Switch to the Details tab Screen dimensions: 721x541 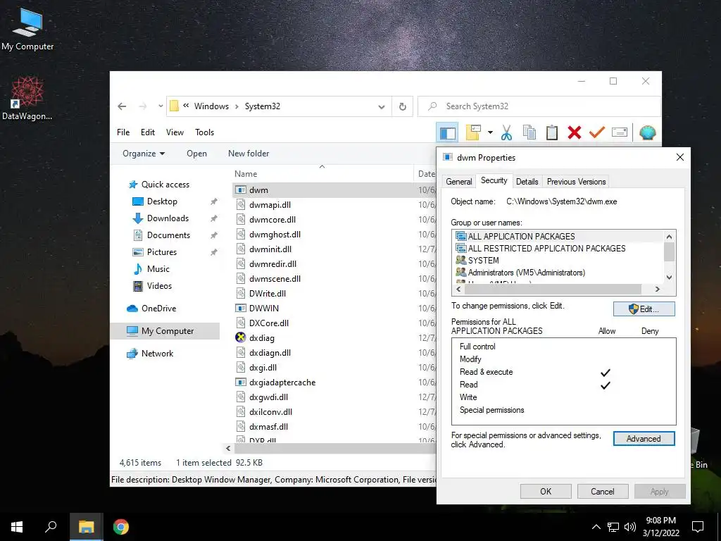[x=527, y=182]
